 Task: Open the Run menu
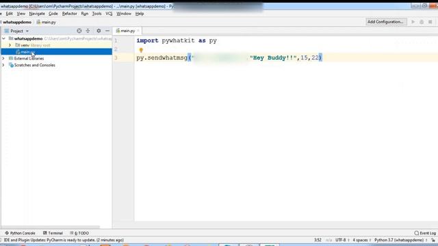click(x=85, y=14)
